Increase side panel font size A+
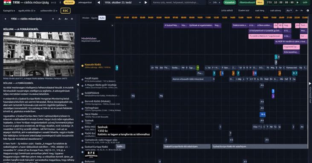312x163 pixels. click(x=66, y=19)
